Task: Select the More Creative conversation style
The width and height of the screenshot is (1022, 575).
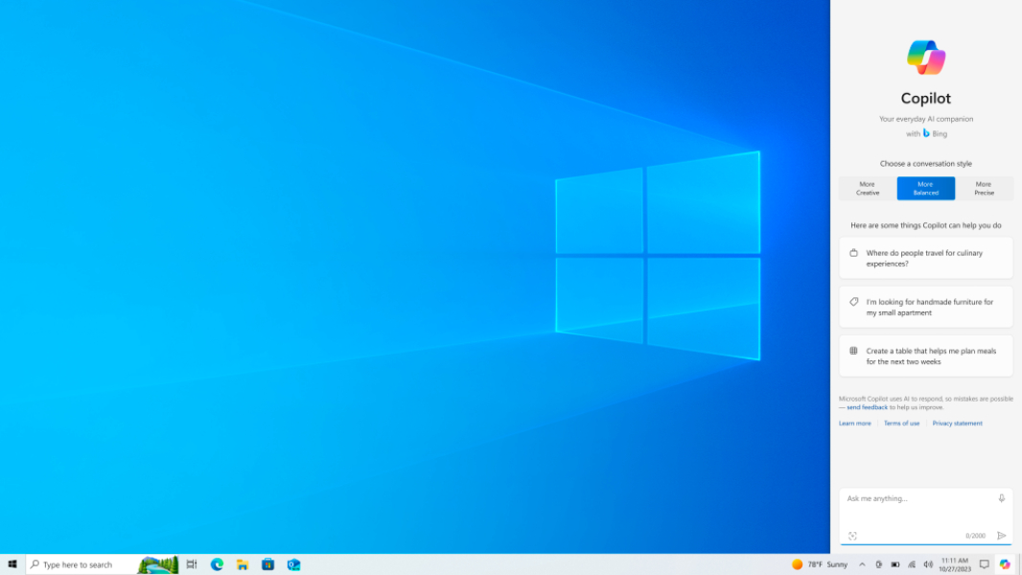Action: [x=867, y=188]
